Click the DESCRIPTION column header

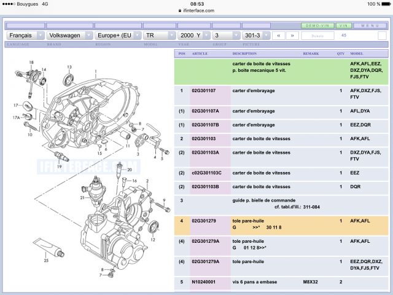tap(244, 53)
